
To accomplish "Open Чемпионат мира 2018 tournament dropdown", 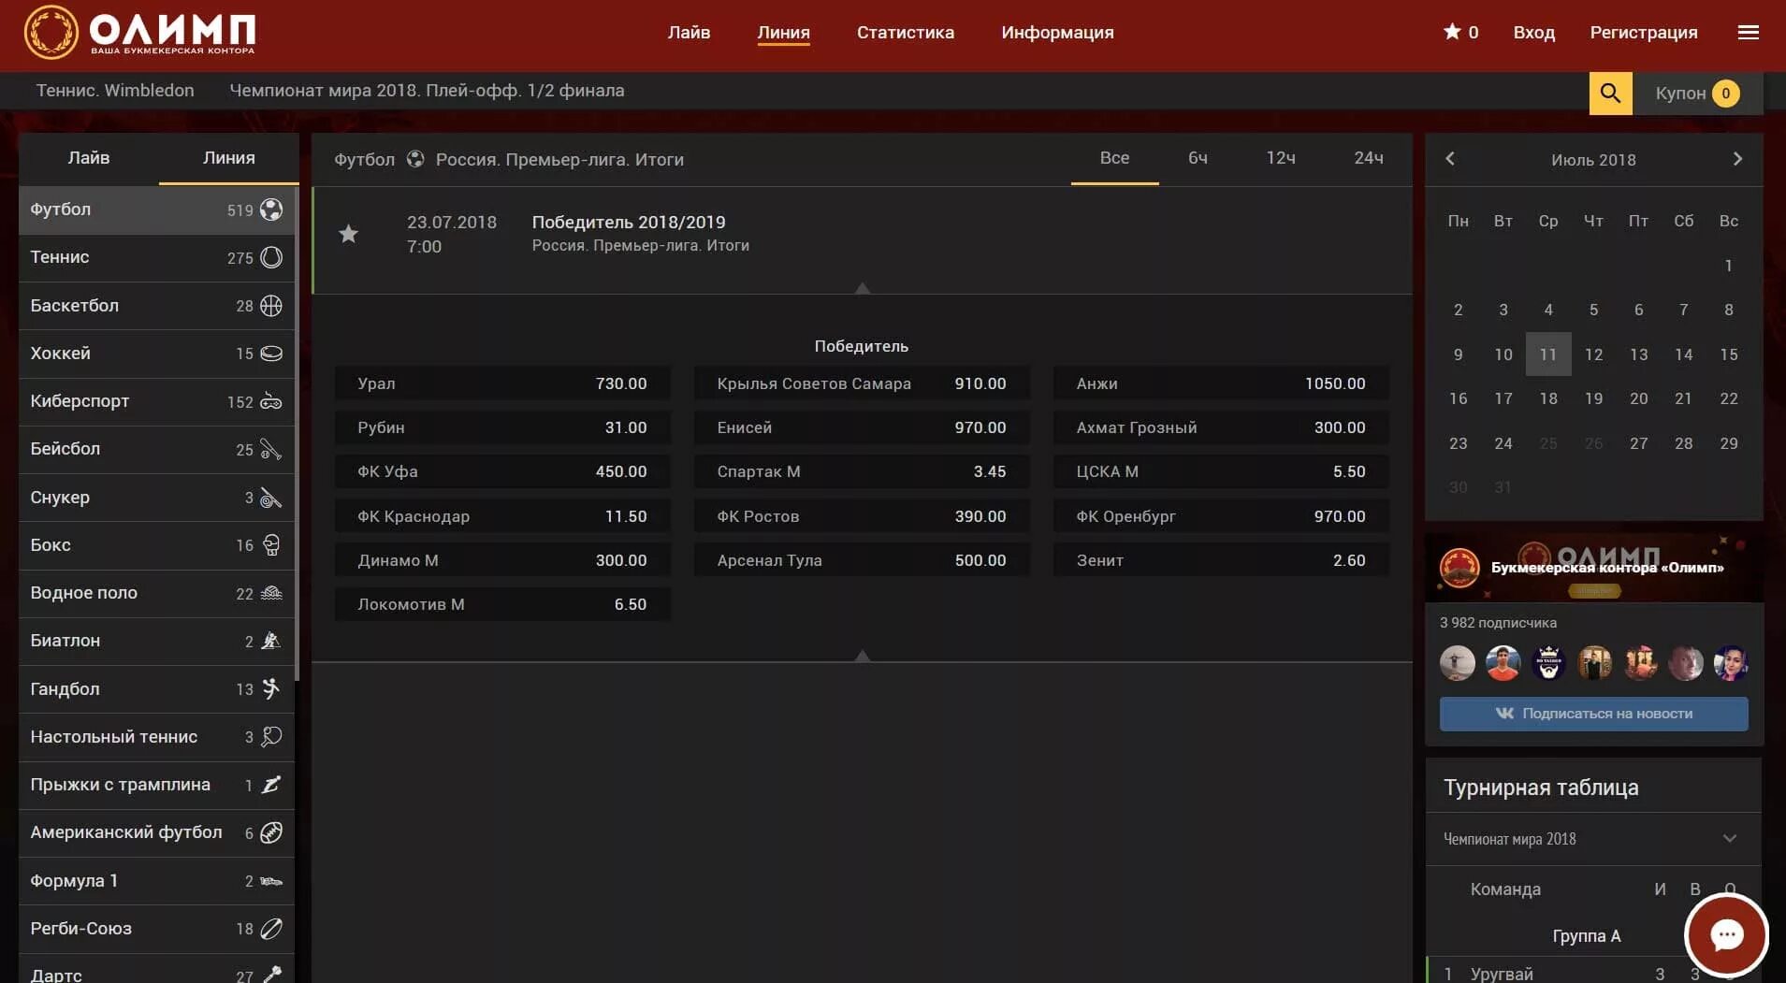I will click(1593, 839).
